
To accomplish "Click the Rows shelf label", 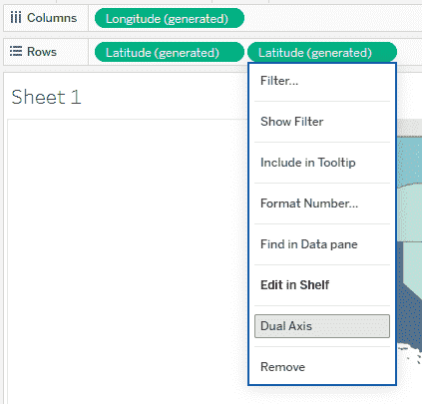I will 42,52.
